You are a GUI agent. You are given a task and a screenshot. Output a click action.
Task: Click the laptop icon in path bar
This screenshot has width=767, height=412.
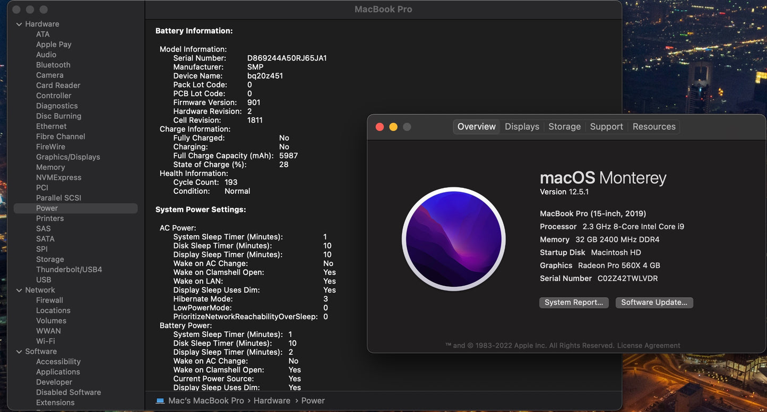click(x=160, y=401)
